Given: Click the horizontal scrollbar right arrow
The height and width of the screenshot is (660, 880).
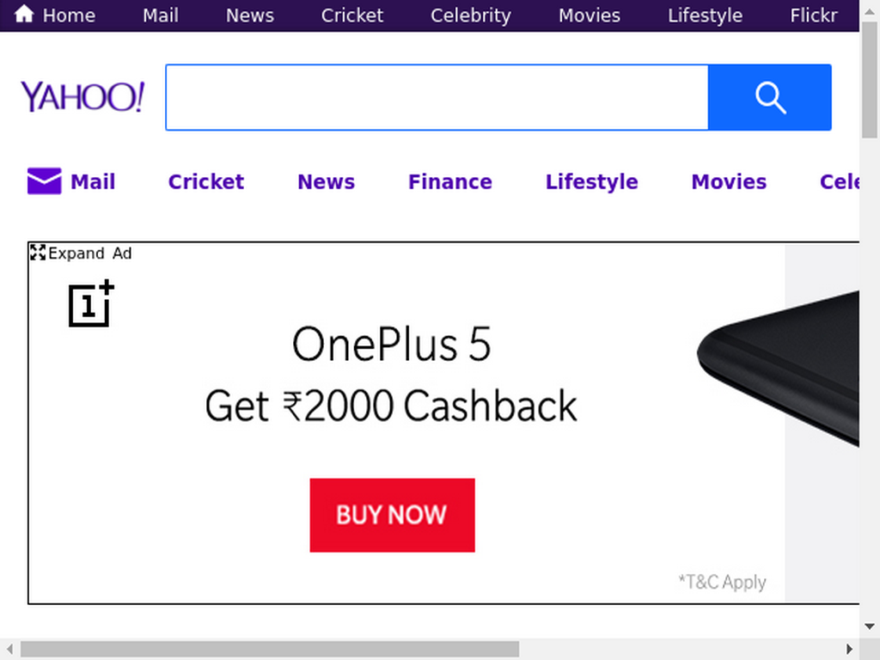Looking at the screenshot, I should (849, 650).
